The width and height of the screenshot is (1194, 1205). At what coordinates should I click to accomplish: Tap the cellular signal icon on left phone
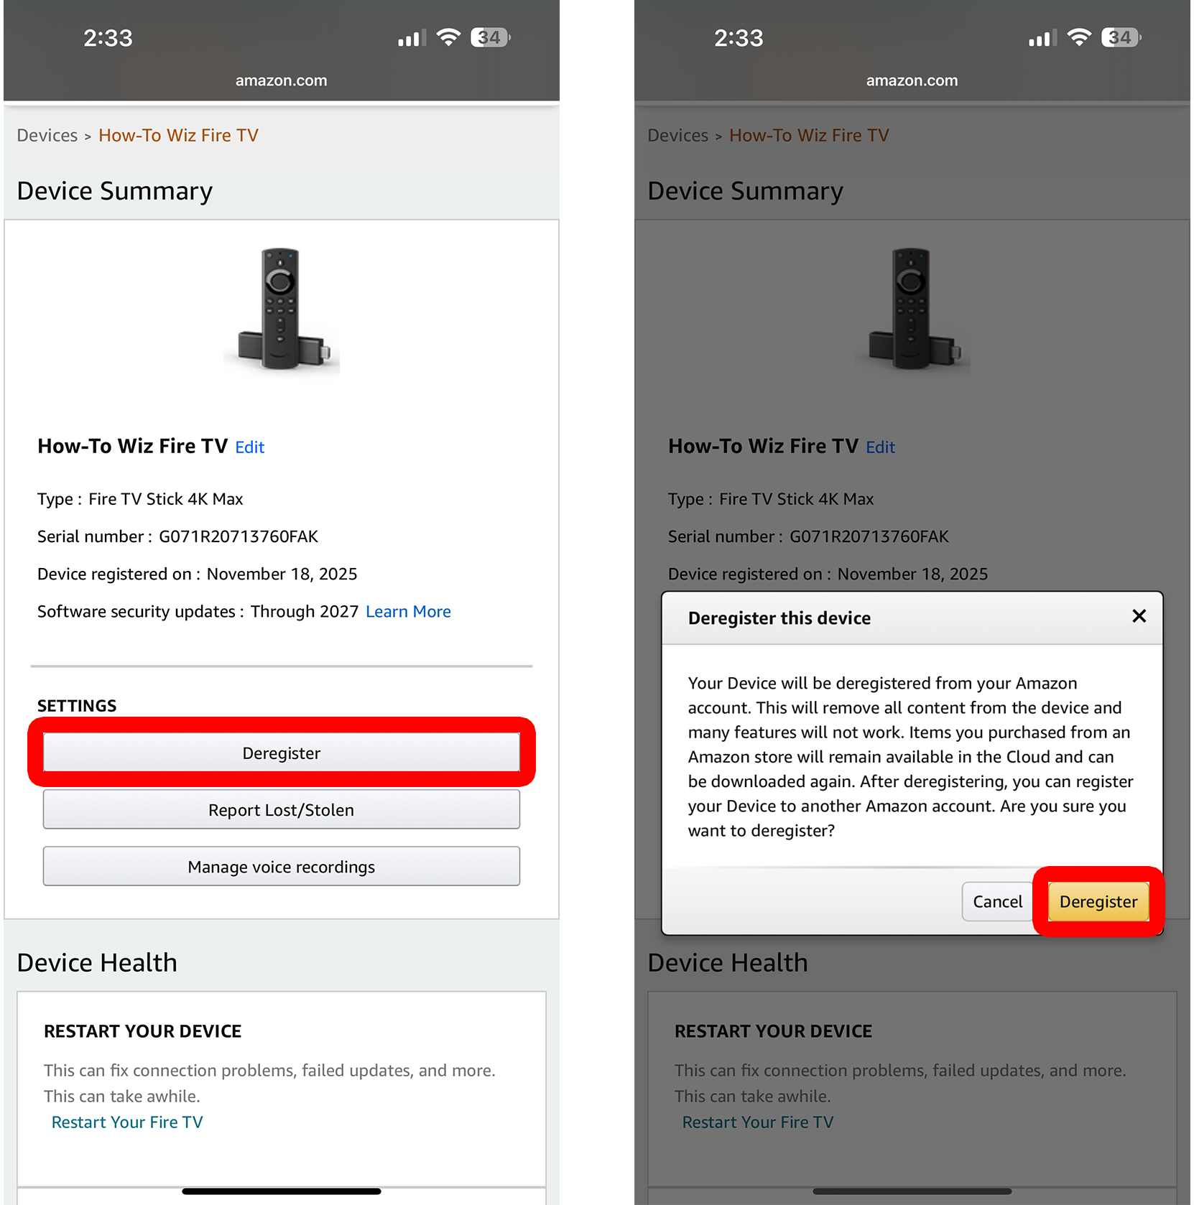[412, 38]
